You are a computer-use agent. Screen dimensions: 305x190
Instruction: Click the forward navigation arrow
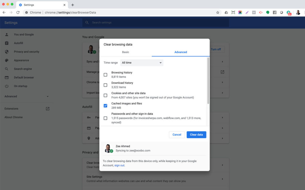[x=11, y=12]
